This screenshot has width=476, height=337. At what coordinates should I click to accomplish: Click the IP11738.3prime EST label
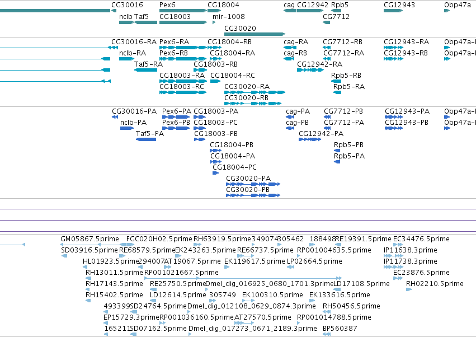[x=411, y=261]
